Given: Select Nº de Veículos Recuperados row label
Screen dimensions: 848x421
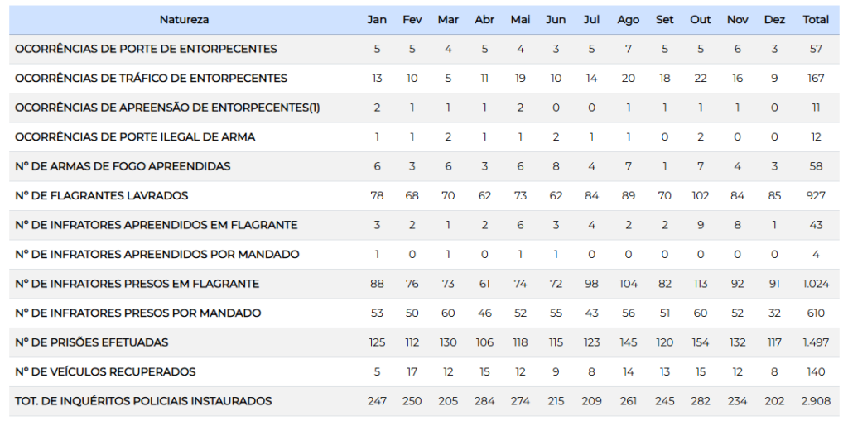Looking at the screenshot, I should (105, 372).
